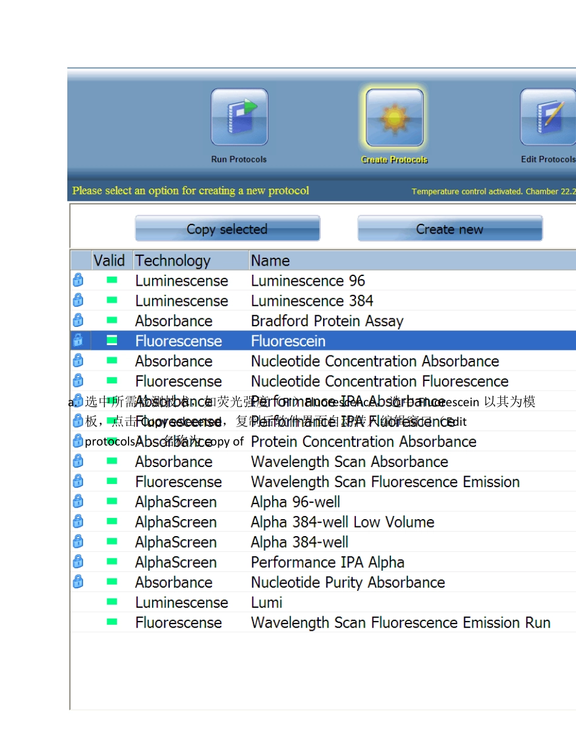This screenshot has width=576, height=746.
Task: Click lock icon beside Nucleotide Purity Absorbance
Action: coord(78,582)
